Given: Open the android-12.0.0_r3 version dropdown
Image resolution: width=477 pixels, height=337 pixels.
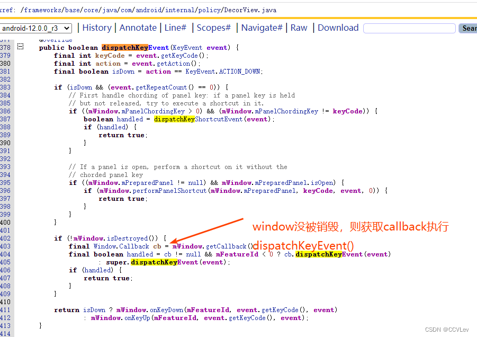Looking at the screenshot, I should coord(36,28).
